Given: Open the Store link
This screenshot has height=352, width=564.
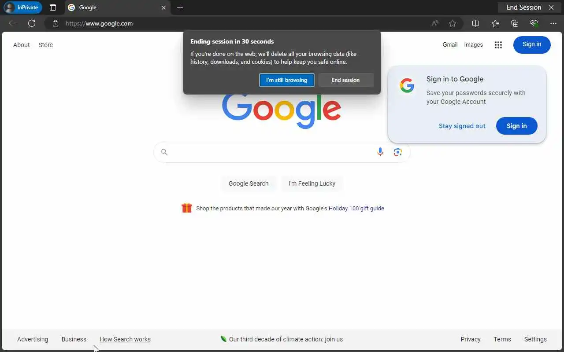Looking at the screenshot, I should pyautogui.click(x=45, y=45).
